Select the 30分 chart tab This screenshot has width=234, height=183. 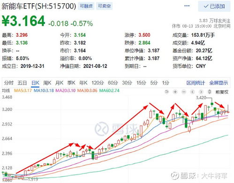click(x=127, y=83)
